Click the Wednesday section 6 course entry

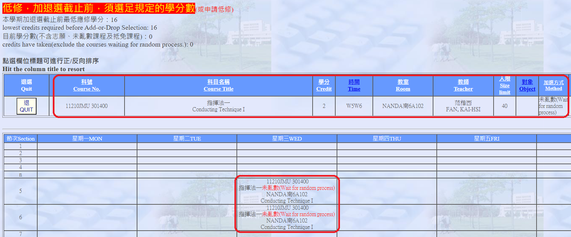tap(287, 218)
